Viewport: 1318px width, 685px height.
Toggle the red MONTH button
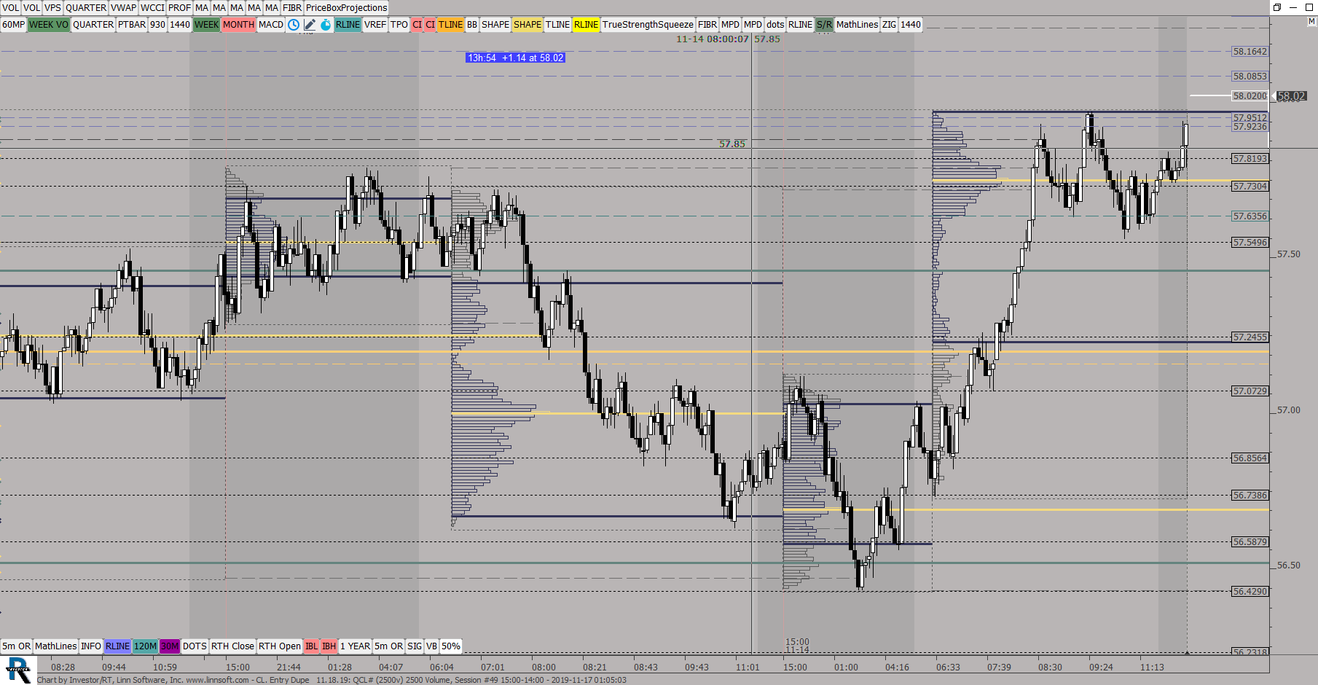(238, 25)
